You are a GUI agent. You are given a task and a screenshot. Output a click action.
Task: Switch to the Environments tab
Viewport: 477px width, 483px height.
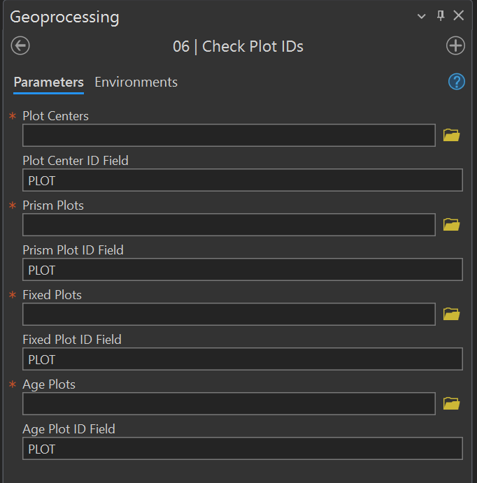[x=136, y=82]
